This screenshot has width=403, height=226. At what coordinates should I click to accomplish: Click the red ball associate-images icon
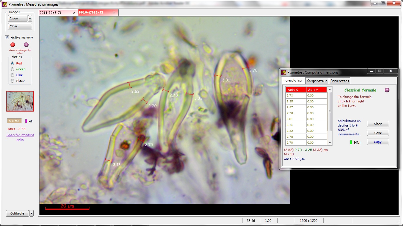(x=13, y=45)
